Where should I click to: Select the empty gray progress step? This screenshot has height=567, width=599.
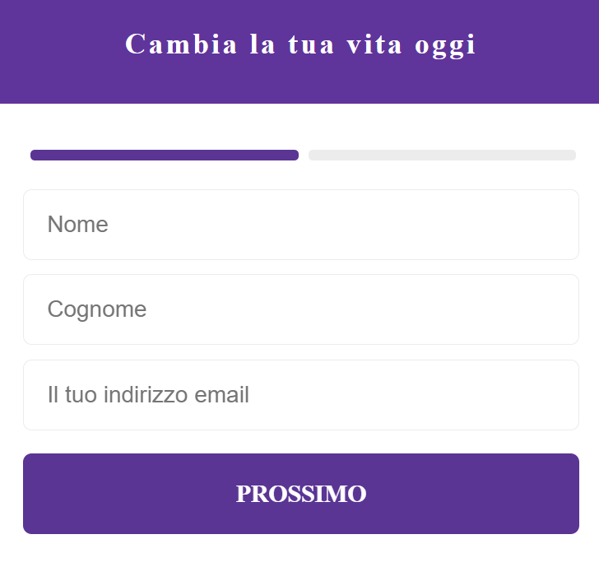[442, 155]
